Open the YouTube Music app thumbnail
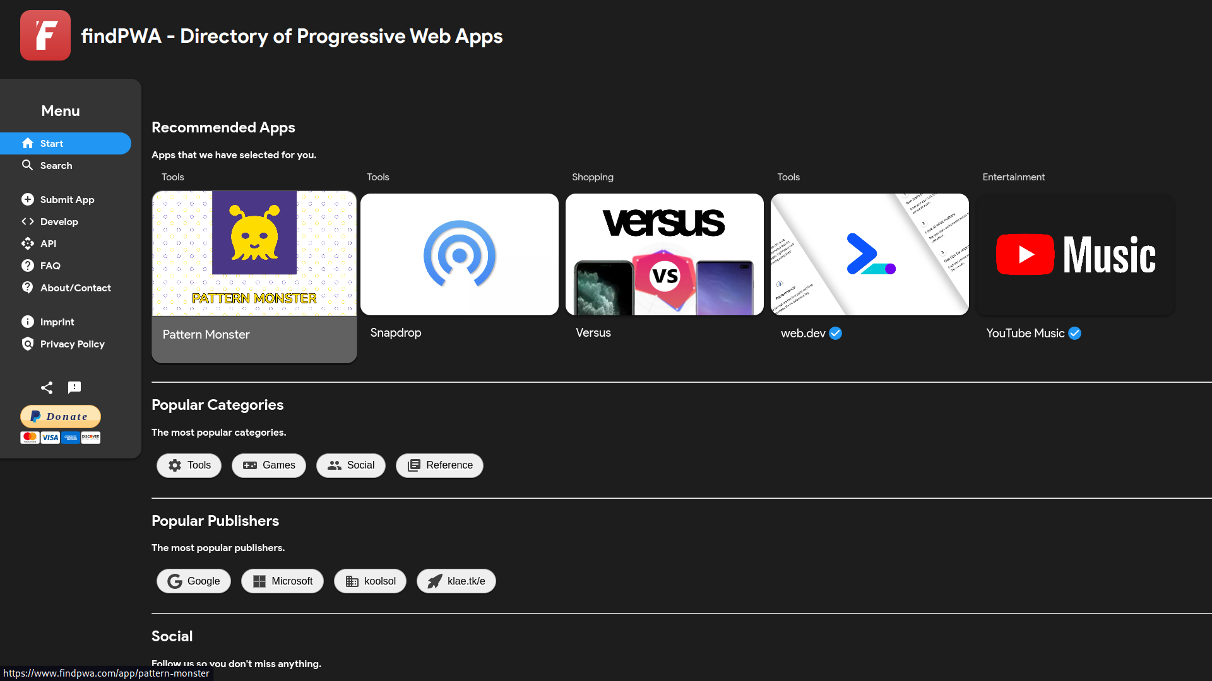 coord(1075,254)
